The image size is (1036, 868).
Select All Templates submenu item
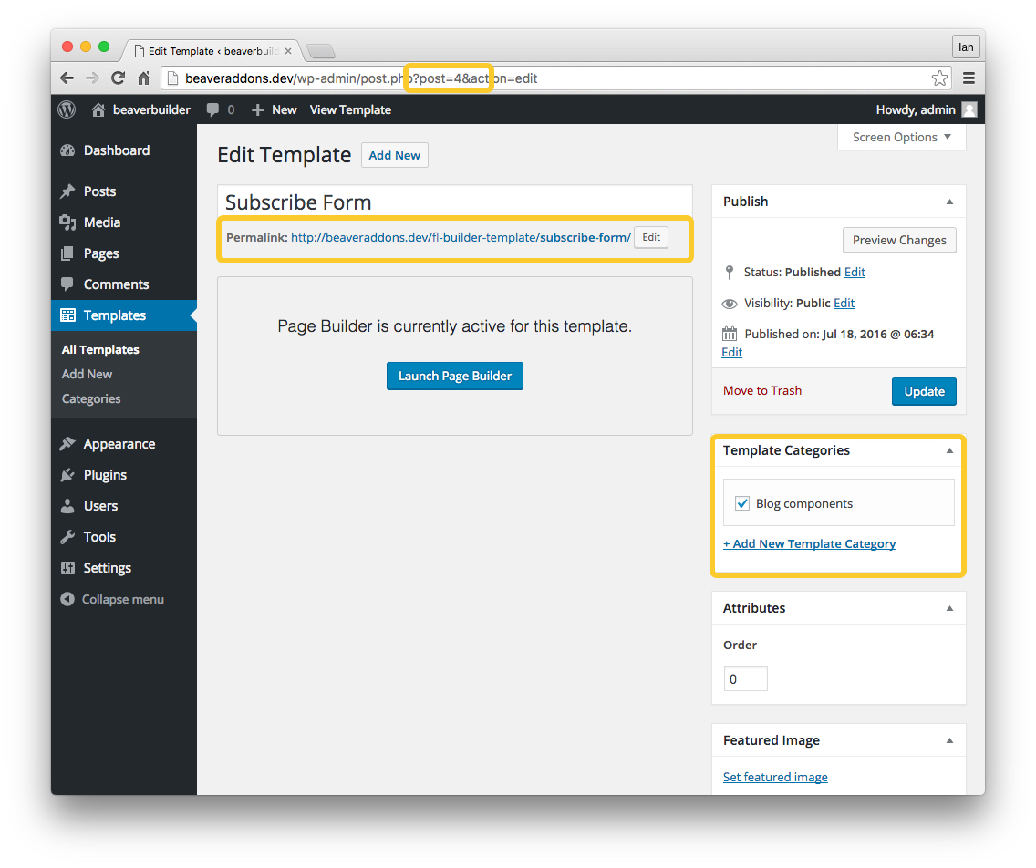[100, 349]
